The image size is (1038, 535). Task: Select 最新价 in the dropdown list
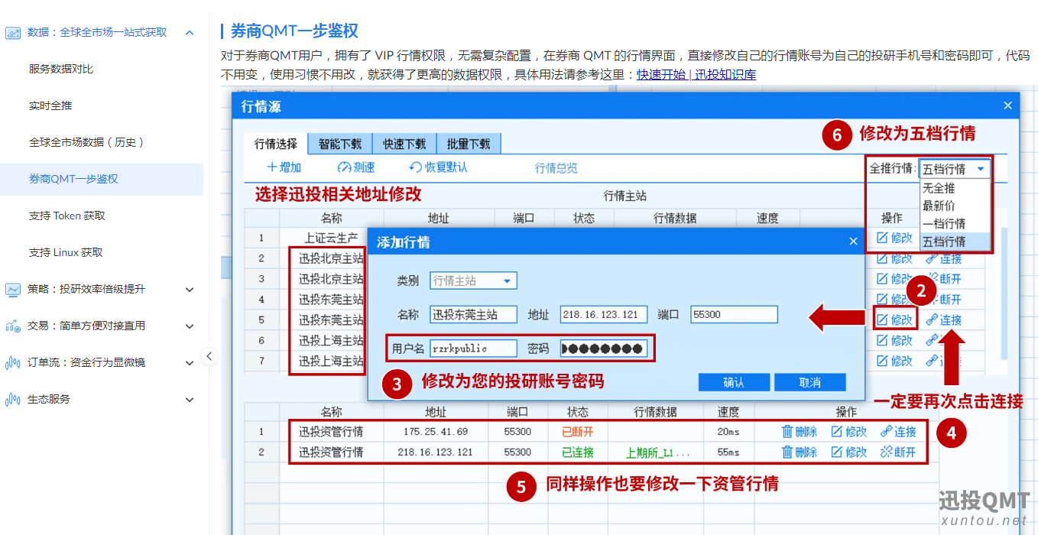(x=955, y=206)
